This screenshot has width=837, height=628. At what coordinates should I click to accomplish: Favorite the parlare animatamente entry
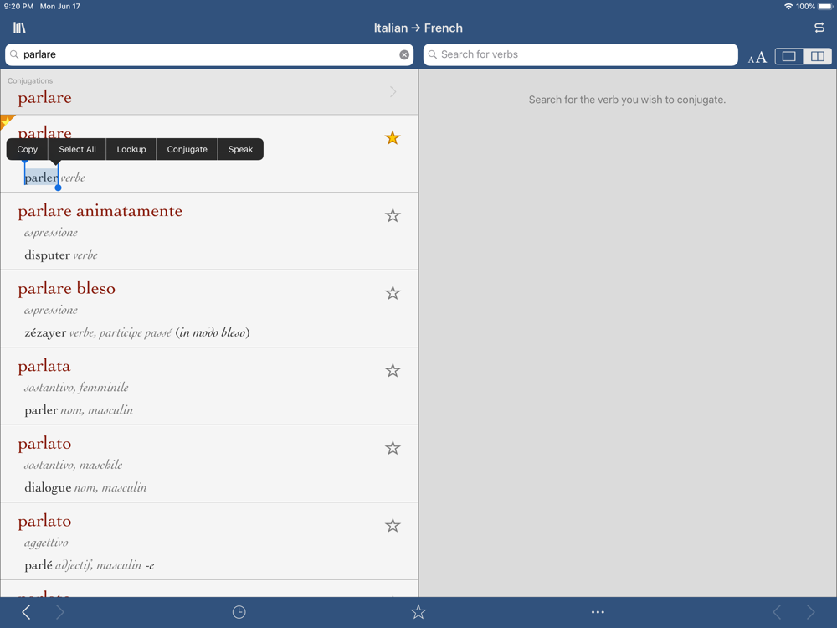pos(393,215)
